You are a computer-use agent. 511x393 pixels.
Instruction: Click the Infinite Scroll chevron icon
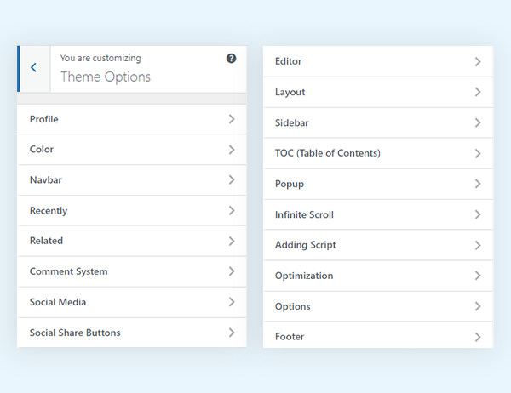pos(478,214)
